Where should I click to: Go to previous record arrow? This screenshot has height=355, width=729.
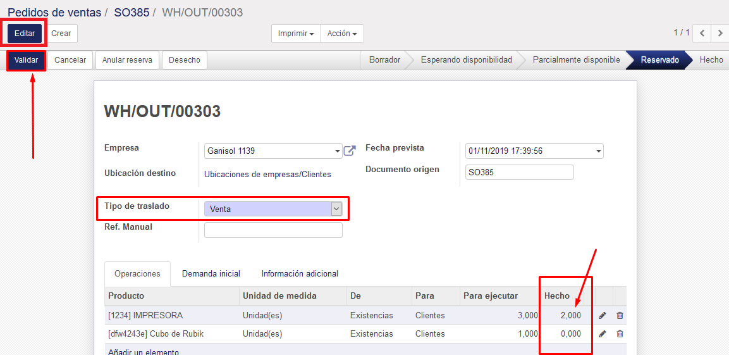pos(702,34)
